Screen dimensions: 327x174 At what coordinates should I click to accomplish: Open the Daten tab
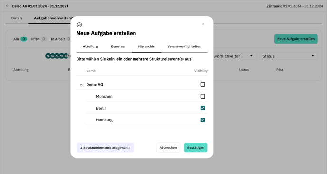(17, 18)
